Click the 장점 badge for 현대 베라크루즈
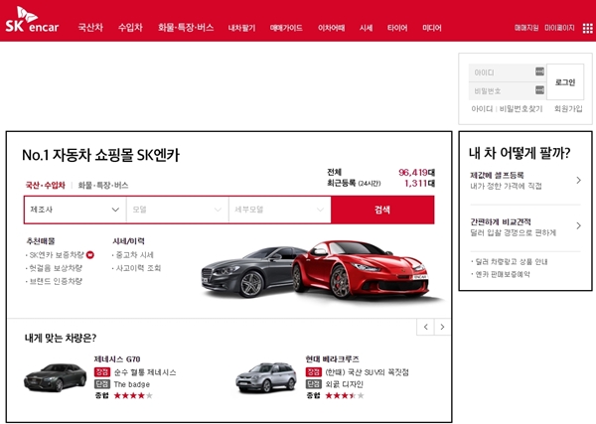The height and width of the screenshot is (424, 596). point(314,372)
